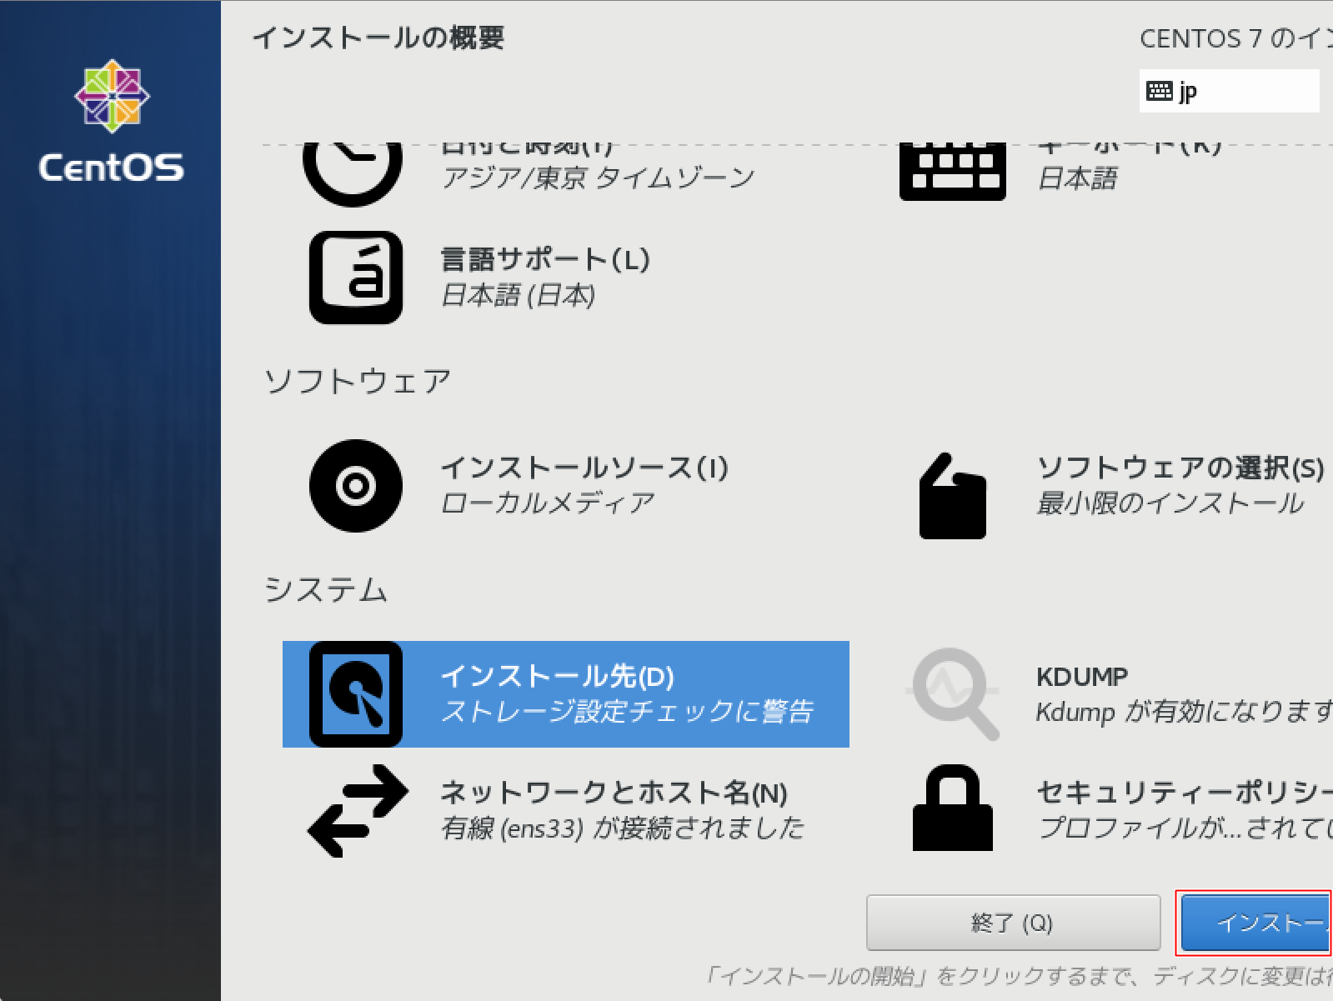The image size is (1333, 1001).
Task: Click the システム section heading
Action: pos(326,590)
